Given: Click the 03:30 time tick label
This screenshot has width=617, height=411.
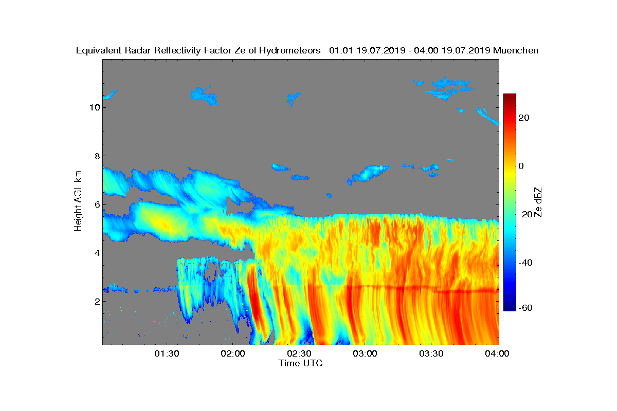Looking at the screenshot, I should pyautogui.click(x=432, y=353).
